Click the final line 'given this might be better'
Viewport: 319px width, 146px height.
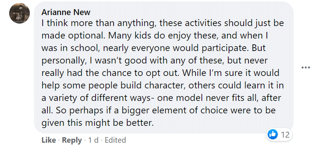point(97,123)
